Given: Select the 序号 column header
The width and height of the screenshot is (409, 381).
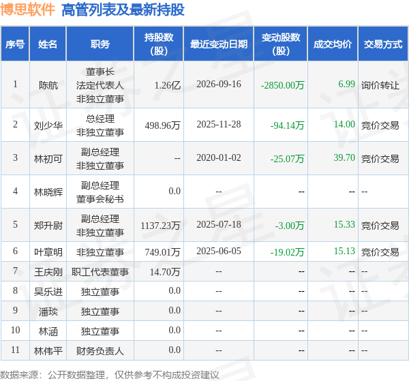Looking at the screenshot, I should tap(15, 44).
